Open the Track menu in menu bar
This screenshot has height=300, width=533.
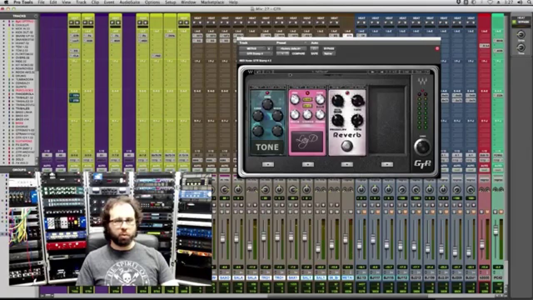[x=81, y=2]
